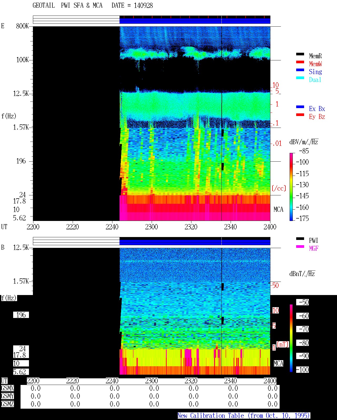Viewport: 337px width, 420px height.
Task: Click the 2340 UT label below the lower plot
Action: point(230,381)
